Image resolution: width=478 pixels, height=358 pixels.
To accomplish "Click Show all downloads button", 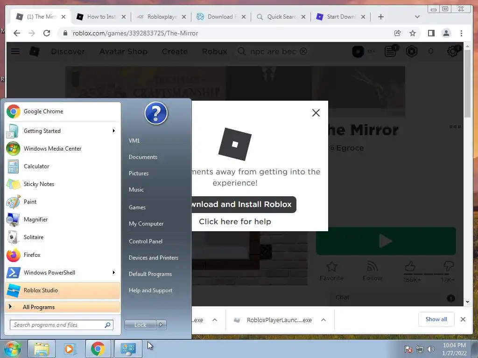I will [436, 319].
